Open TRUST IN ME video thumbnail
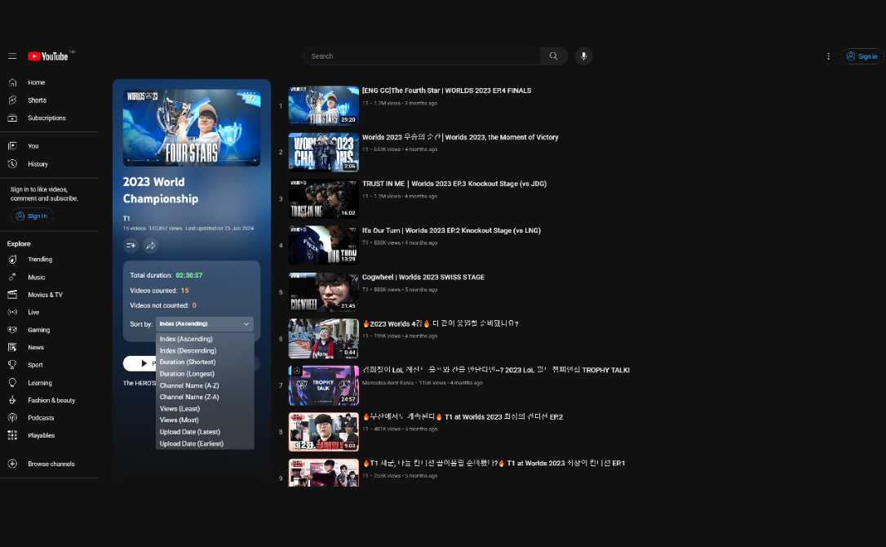886x547 pixels. [x=324, y=199]
